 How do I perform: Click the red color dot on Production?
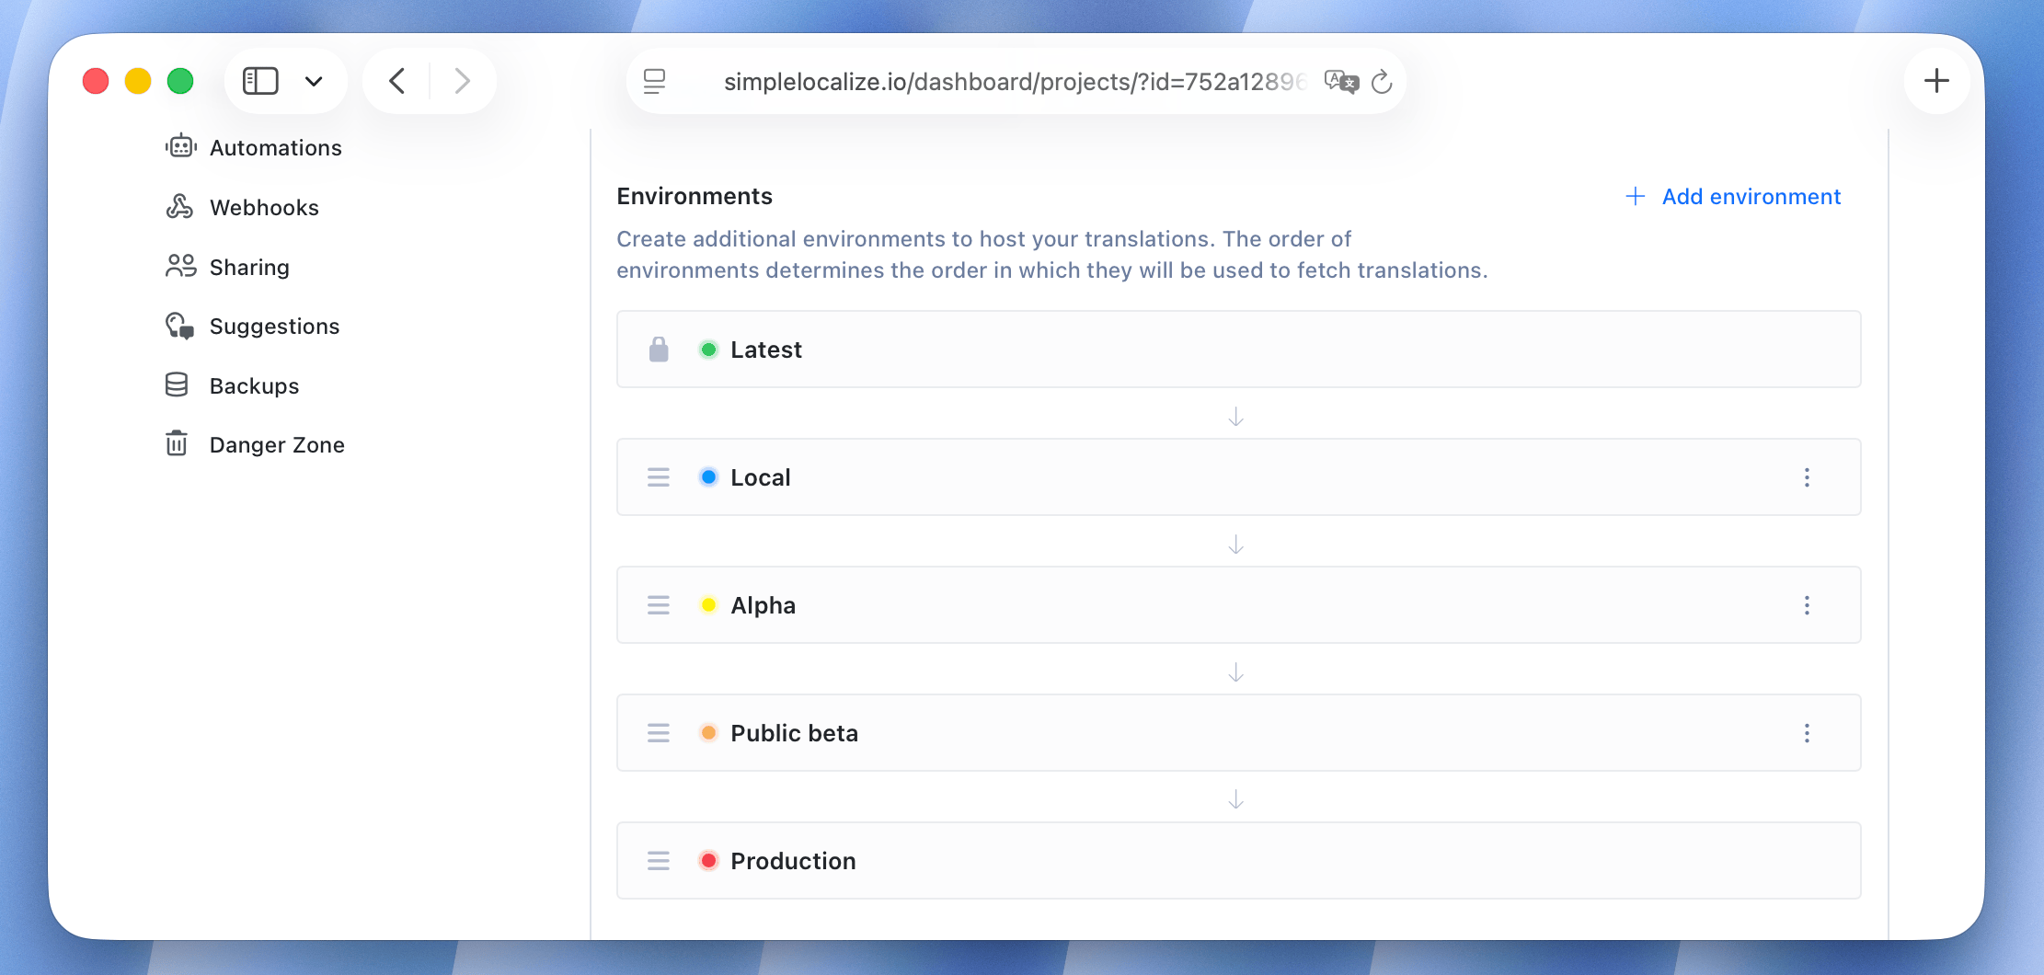708,860
